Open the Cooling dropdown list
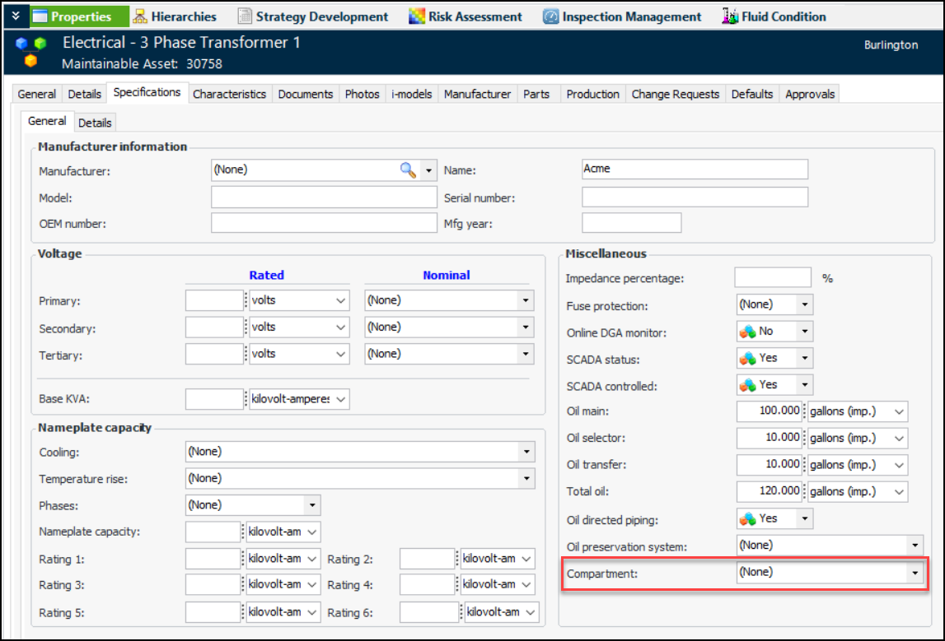Viewport: 945px width, 641px height. tap(526, 453)
